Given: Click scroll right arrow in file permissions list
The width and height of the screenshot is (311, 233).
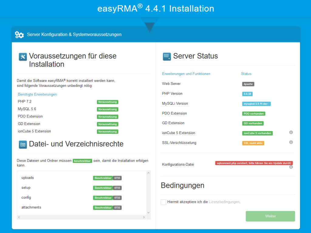Looking at the screenshot, I should [x=144, y=217].
